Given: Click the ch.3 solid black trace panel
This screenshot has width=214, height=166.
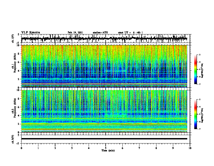Looking at the screenshot, I should (105, 139).
